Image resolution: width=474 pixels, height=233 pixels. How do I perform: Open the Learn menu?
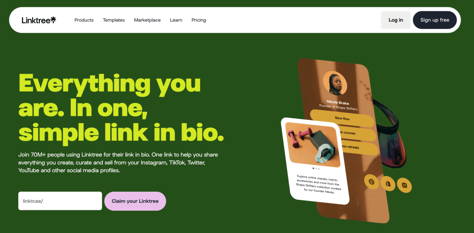(176, 20)
